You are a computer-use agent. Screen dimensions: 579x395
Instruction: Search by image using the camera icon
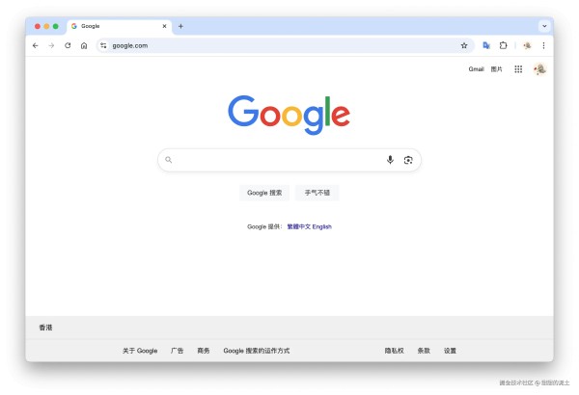[408, 160]
